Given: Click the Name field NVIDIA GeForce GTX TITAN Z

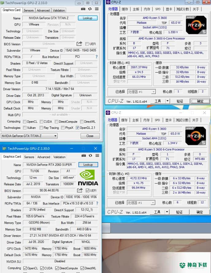Looking at the screenshot, I should click(49, 18).
